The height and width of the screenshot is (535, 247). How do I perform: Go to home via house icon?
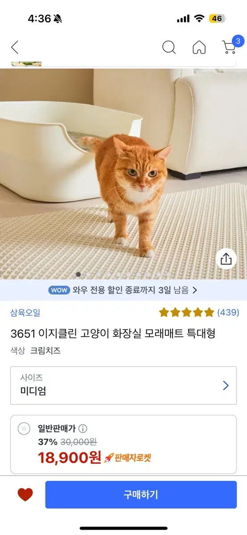point(199,47)
